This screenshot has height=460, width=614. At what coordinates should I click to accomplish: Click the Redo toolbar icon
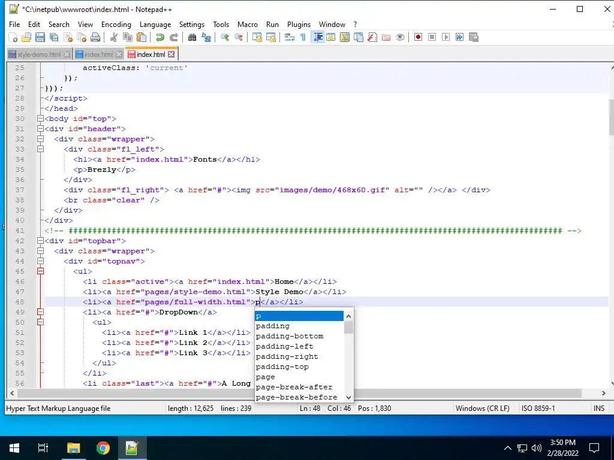(173, 37)
